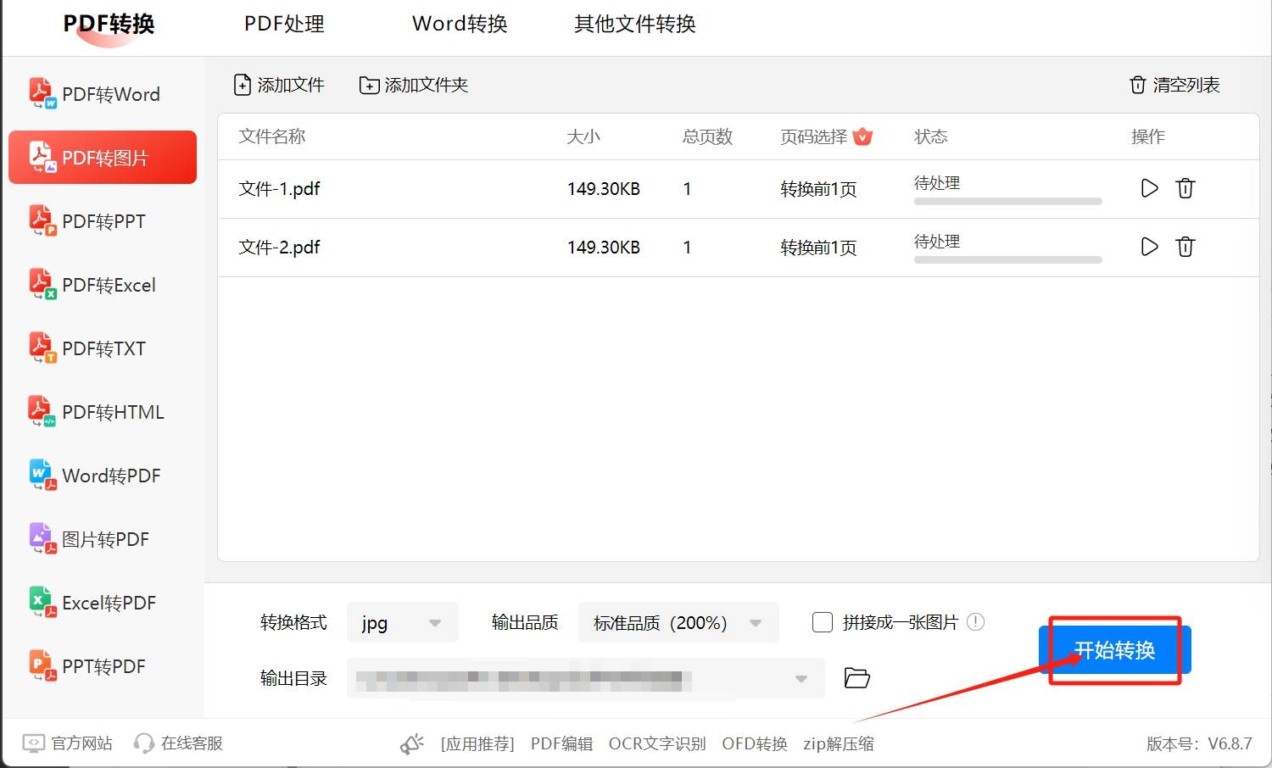Switch to PDF转TXT conversion
The width and height of the screenshot is (1272, 768).
103,348
